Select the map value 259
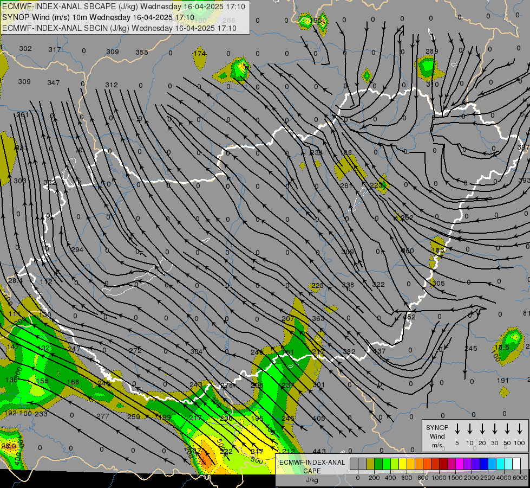The image size is (530, 488). click(x=134, y=416)
